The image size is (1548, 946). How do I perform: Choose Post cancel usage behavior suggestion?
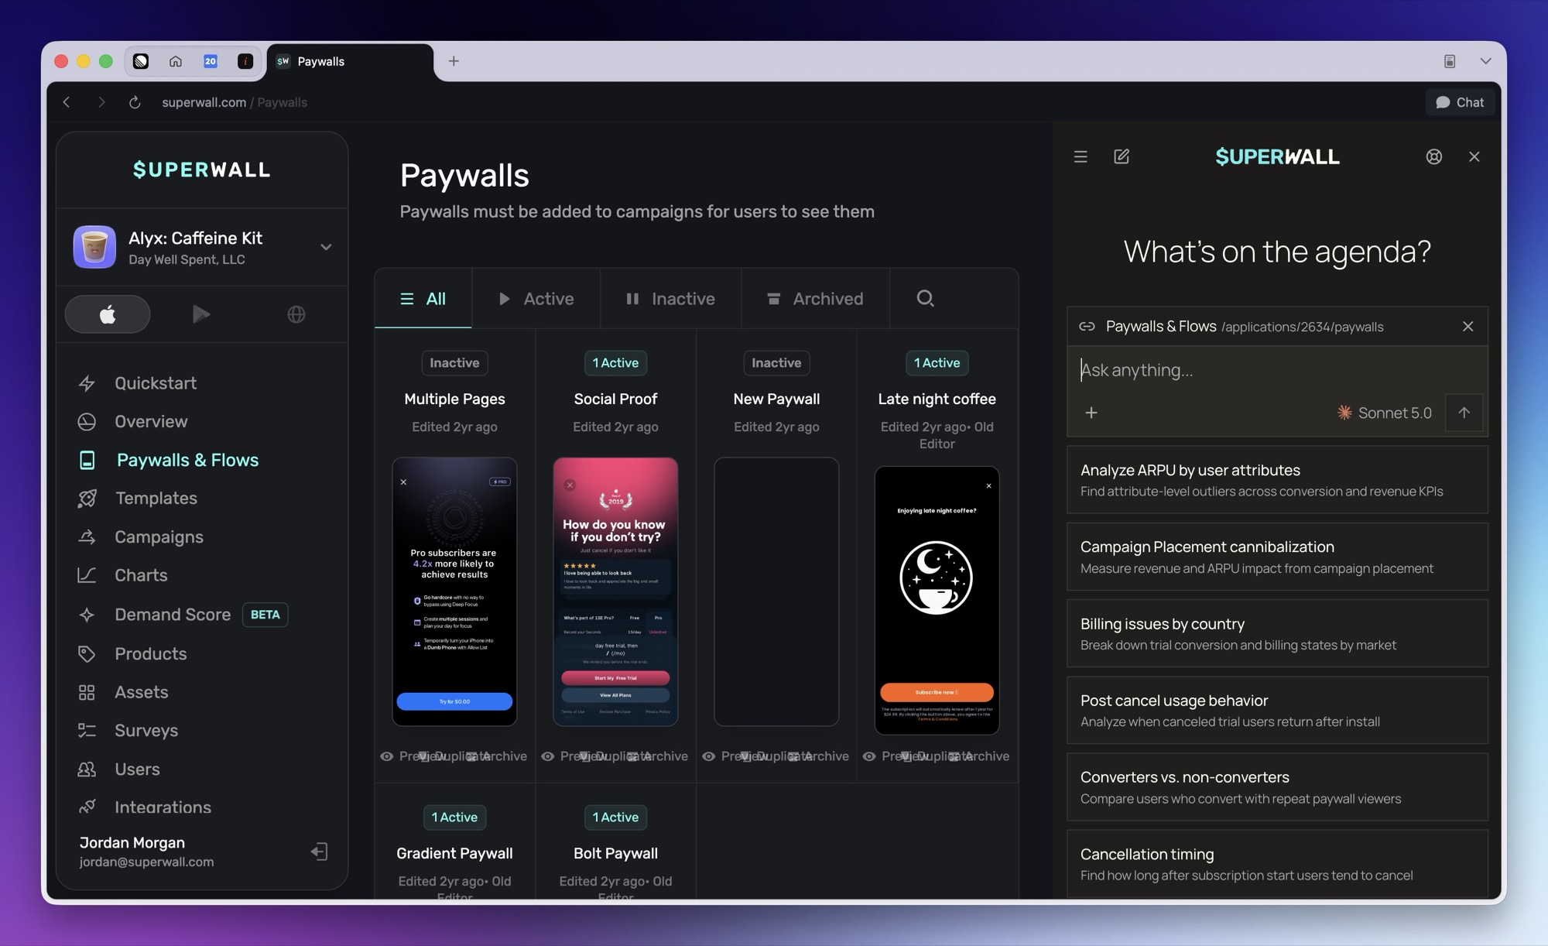point(1277,710)
